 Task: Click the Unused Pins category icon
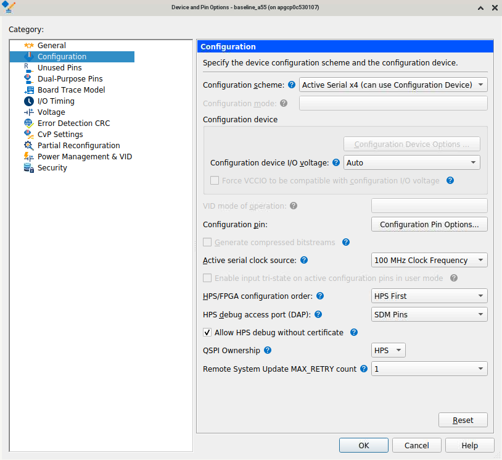tap(29, 68)
